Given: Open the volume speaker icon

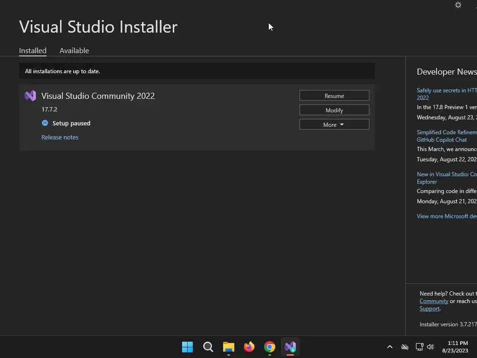Looking at the screenshot, I should 430,347.
